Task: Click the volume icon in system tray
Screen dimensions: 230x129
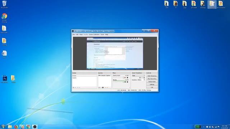Action: (213, 127)
